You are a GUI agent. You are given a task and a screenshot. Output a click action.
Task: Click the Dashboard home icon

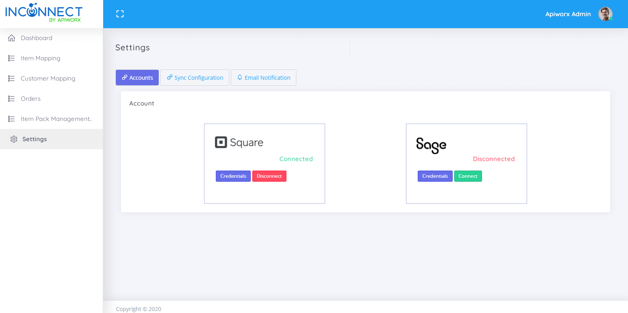tap(12, 38)
